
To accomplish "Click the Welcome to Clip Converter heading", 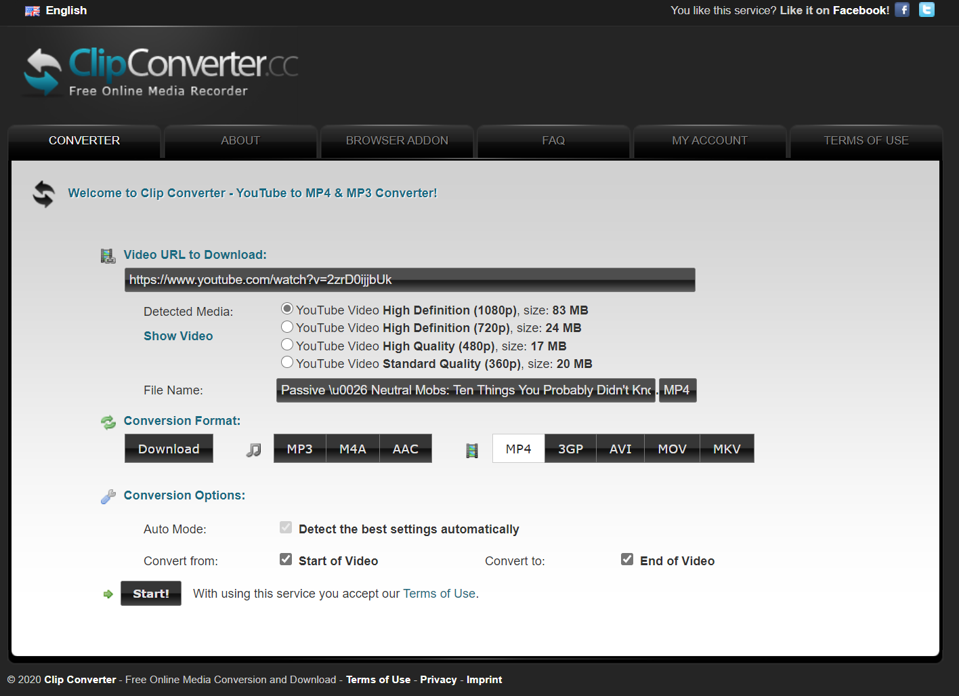I will point(253,193).
